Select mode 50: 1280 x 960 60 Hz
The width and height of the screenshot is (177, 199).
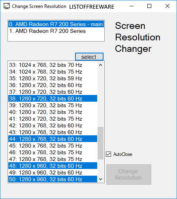tap(53, 179)
